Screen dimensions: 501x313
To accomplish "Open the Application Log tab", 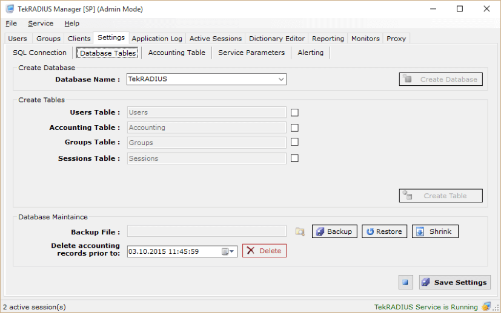I will 157,39.
